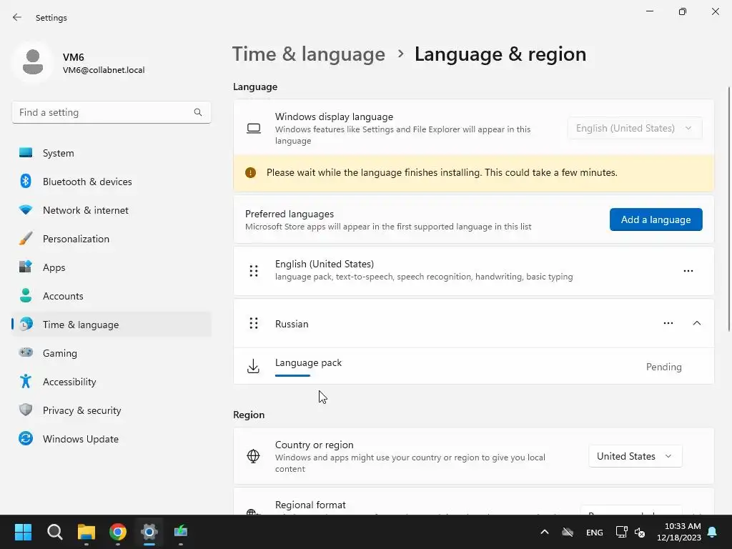Click the Pending status text
Image resolution: width=732 pixels, height=549 pixels.
point(663,367)
